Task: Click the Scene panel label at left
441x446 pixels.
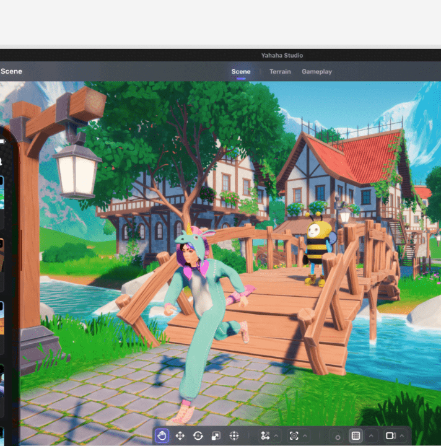Action: tap(11, 71)
